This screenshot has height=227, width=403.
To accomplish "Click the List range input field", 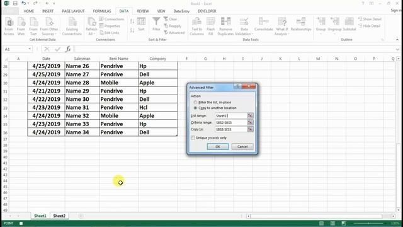I will (231, 115).
